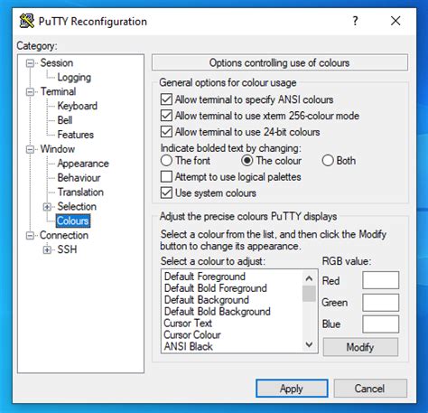Click the question mark help button

(355, 21)
